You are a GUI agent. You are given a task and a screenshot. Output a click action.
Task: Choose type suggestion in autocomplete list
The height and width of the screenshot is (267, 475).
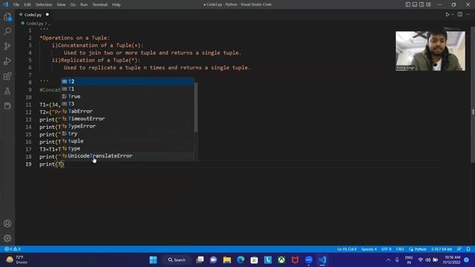[128, 148]
